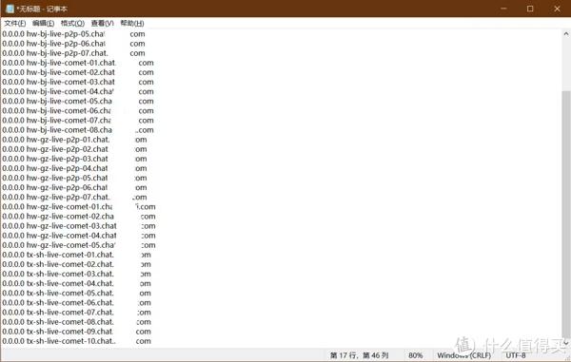Screen dimensions: 571x362
Task: Click the tx-sh-live-comet-05 line
Action: click(x=76, y=293)
